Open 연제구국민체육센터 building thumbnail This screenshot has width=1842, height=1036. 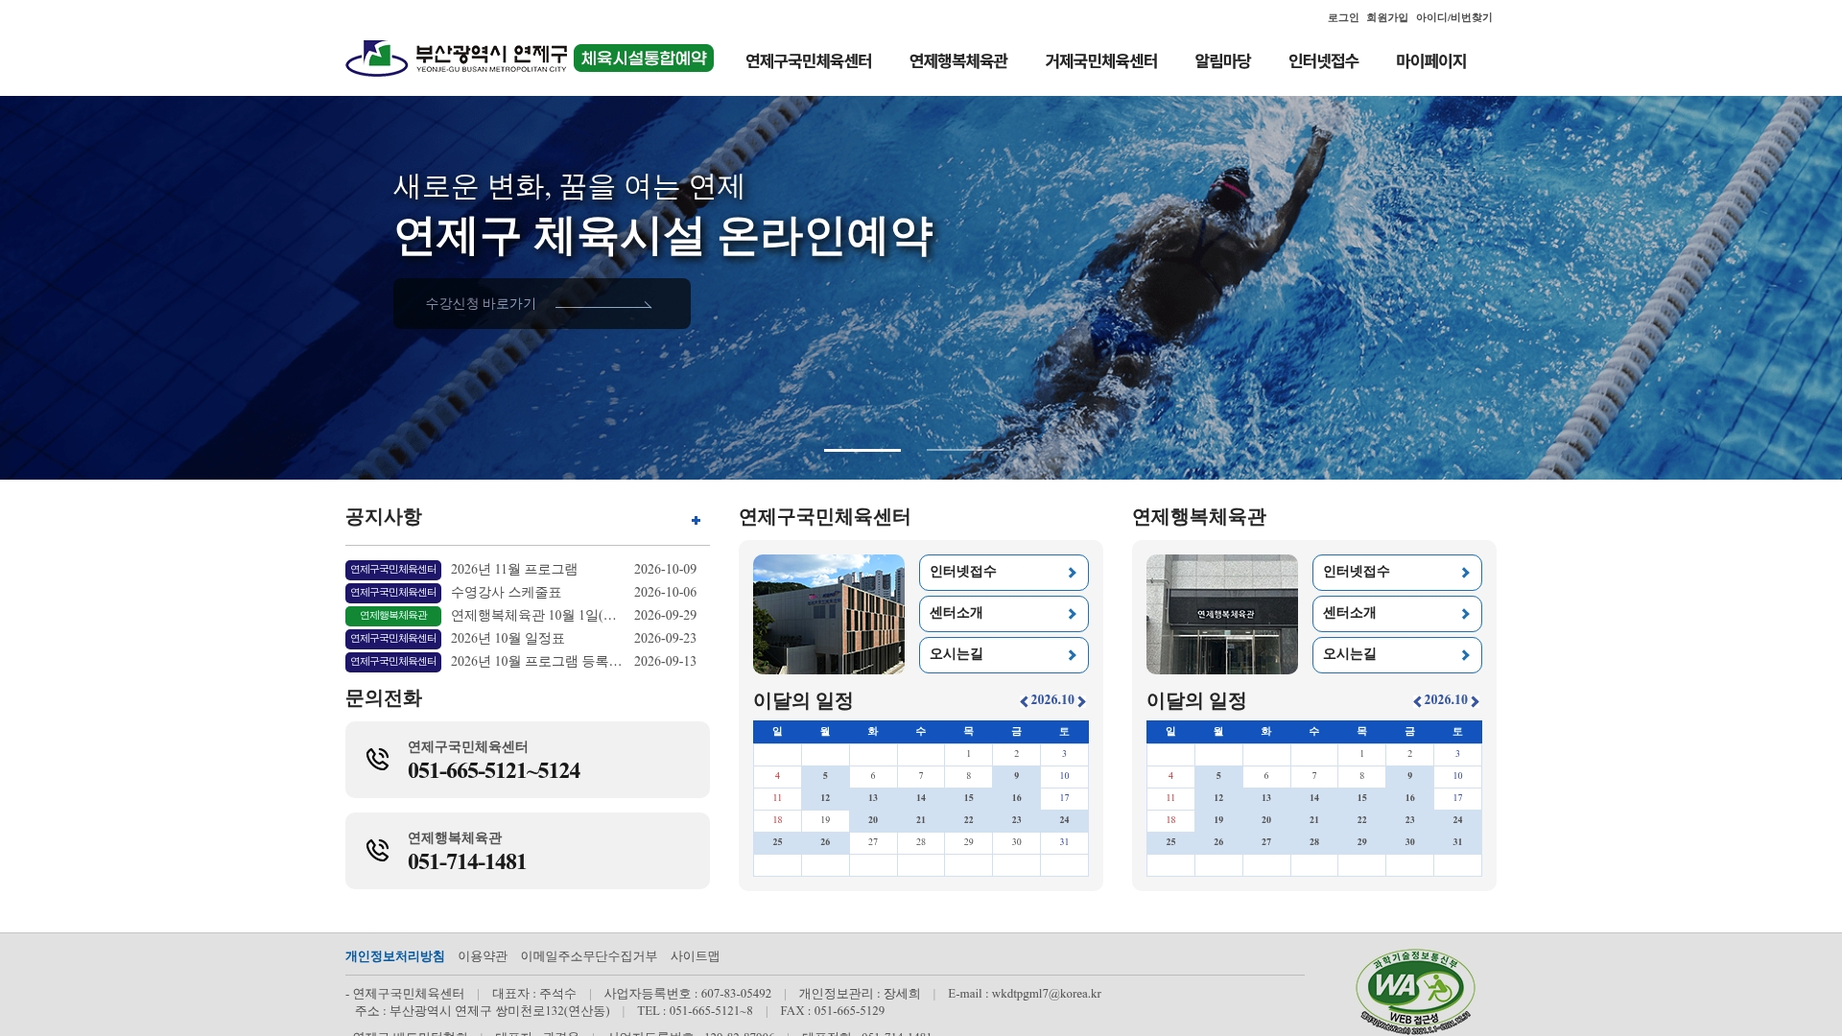point(829,614)
